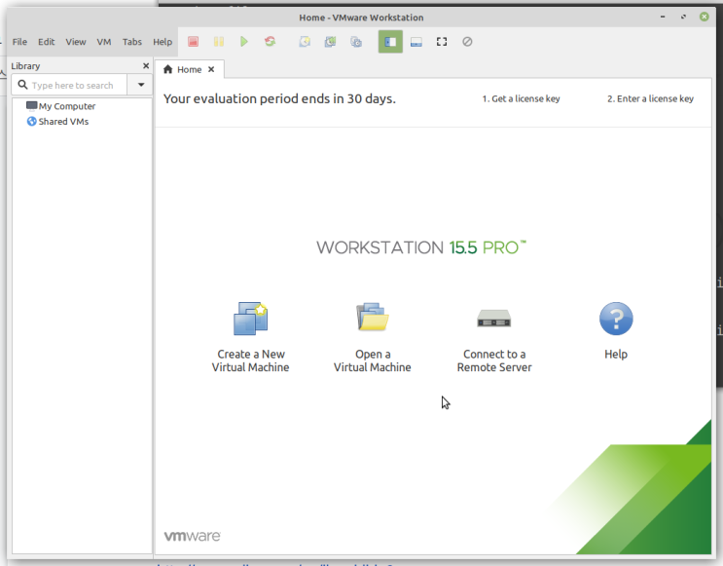723x566 pixels.
Task: Open the File menu
Action: (19, 42)
